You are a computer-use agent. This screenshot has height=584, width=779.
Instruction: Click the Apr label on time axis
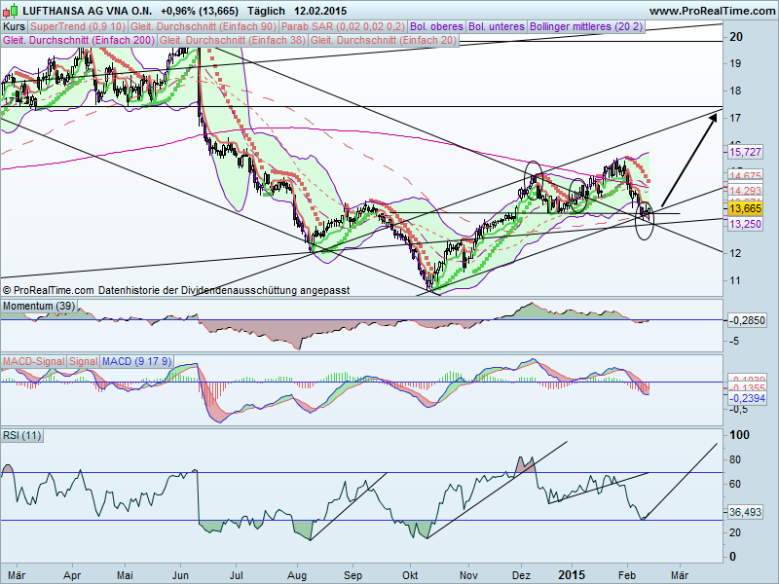[72, 575]
